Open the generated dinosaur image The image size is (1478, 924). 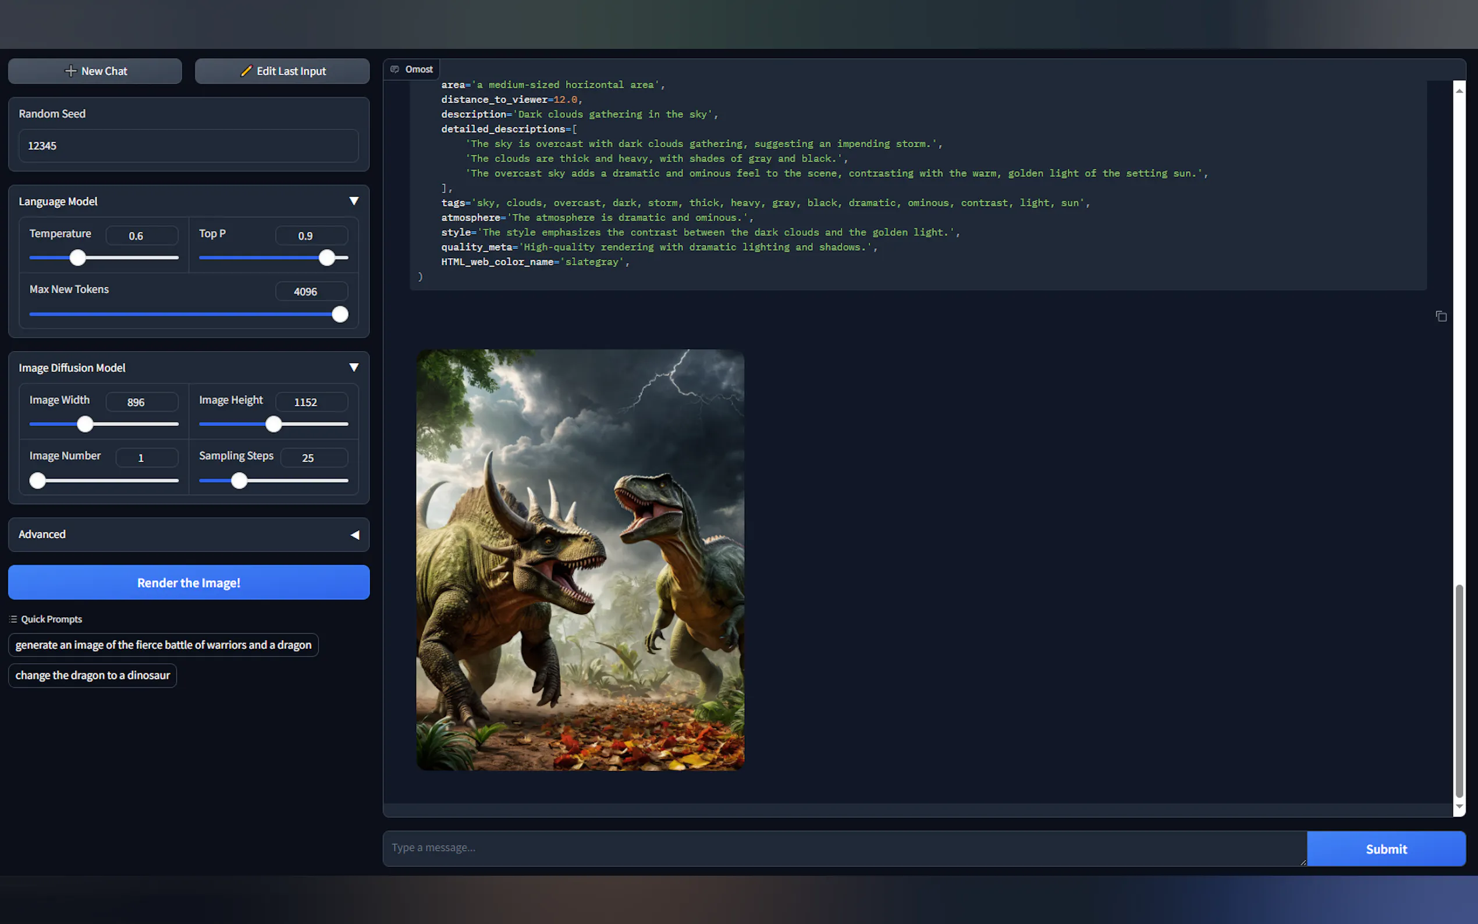click(580, 559)
